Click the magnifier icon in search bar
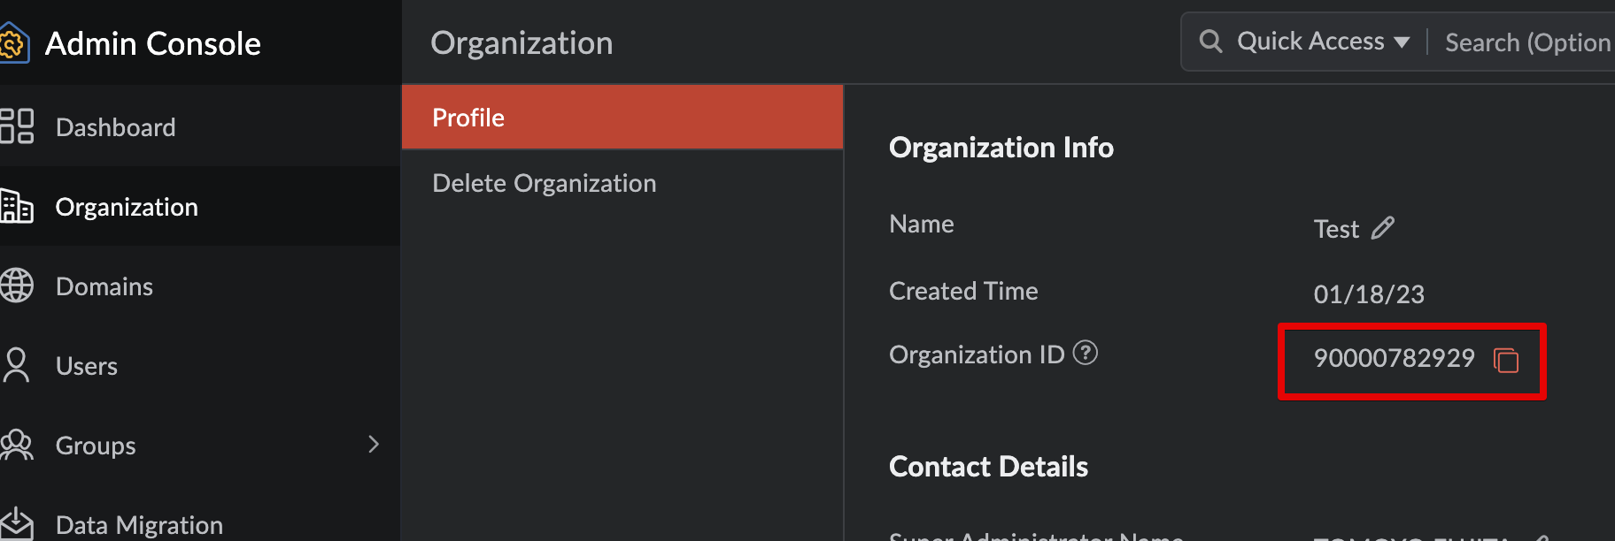This screenshot has width=1615, height=541. 1210,42
